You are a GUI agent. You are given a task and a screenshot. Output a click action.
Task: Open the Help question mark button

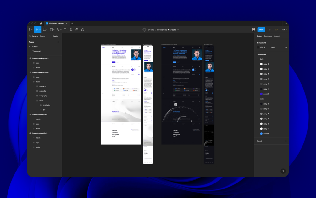point(283,171)
